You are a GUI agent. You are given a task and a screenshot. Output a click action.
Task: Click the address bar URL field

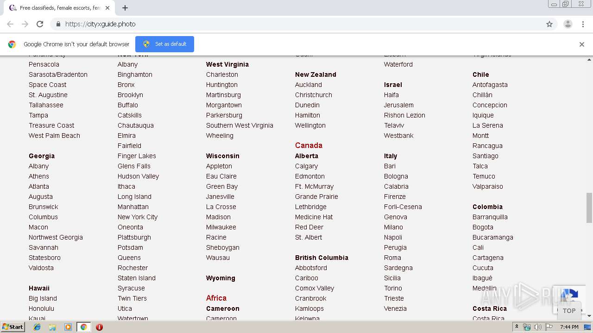tap(296, 24)
